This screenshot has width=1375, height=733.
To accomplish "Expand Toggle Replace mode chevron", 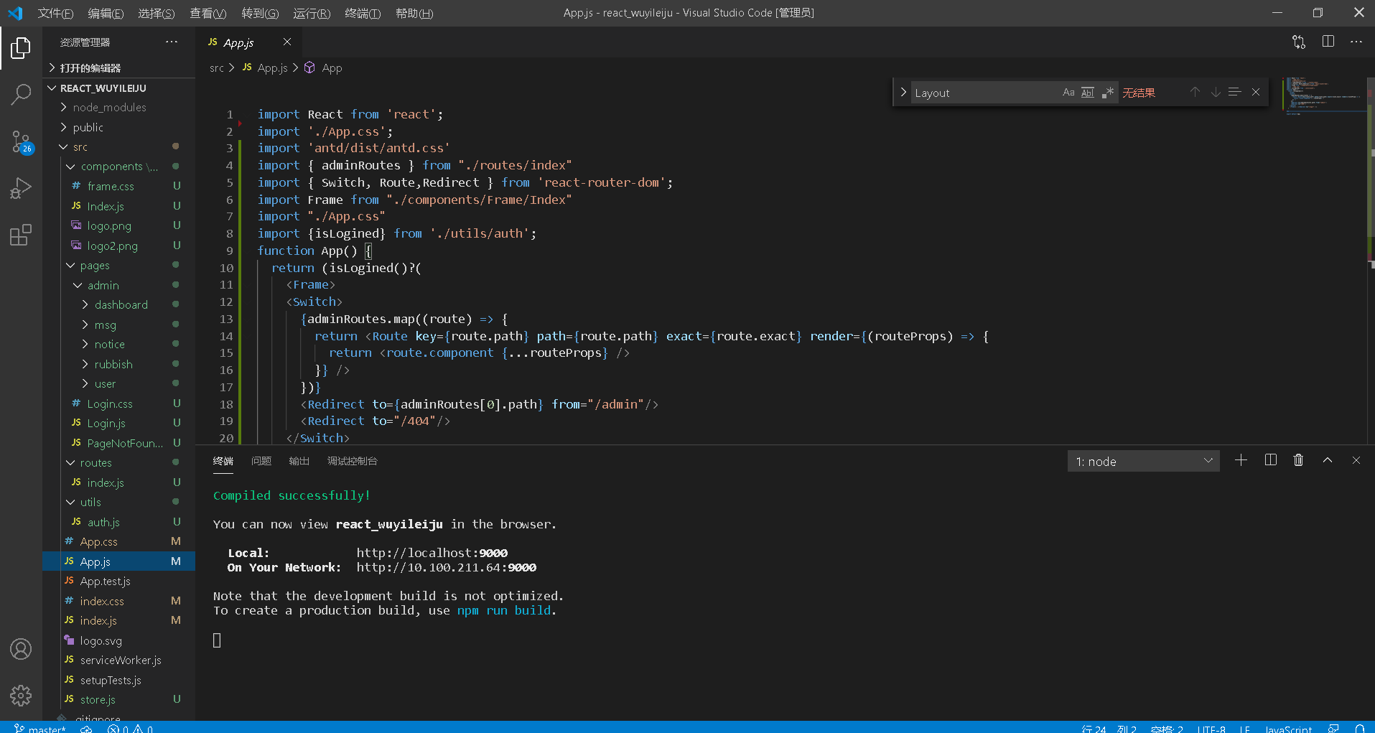I will point(903,92).
